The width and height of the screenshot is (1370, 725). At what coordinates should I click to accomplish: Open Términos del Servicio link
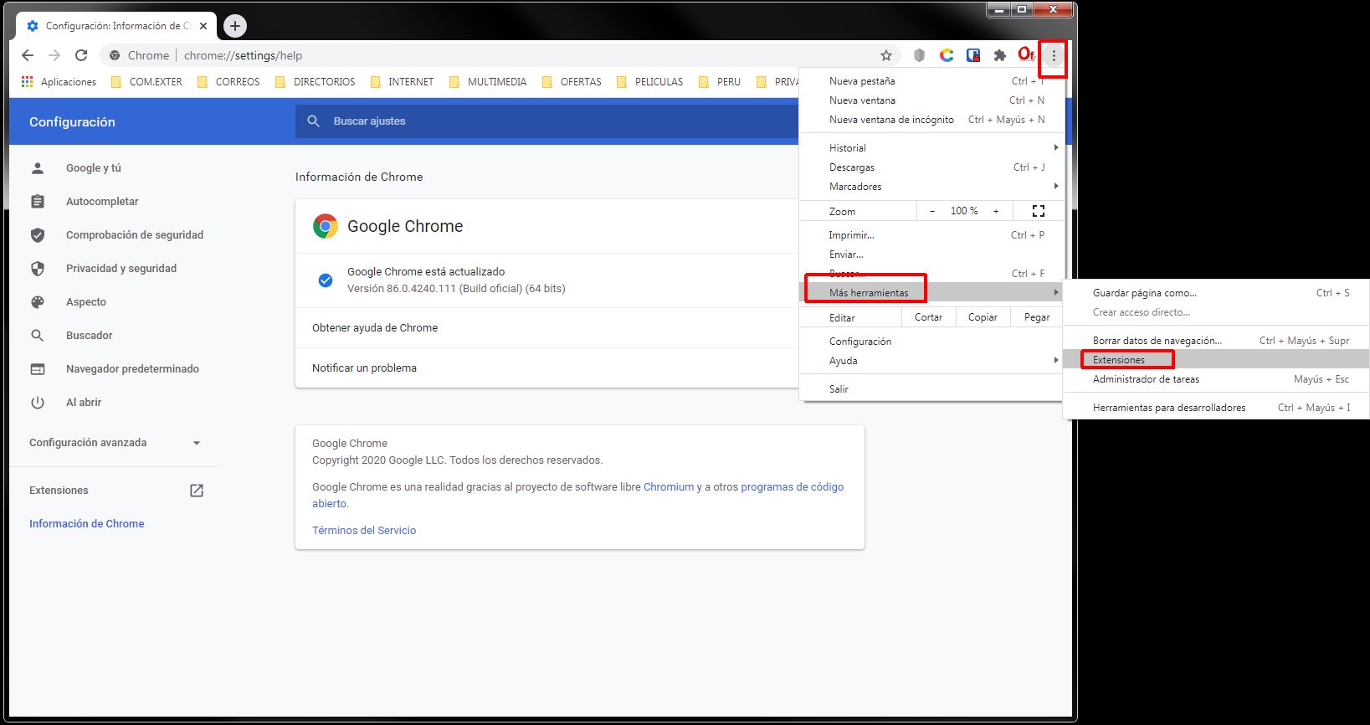(x=364, y=531)
